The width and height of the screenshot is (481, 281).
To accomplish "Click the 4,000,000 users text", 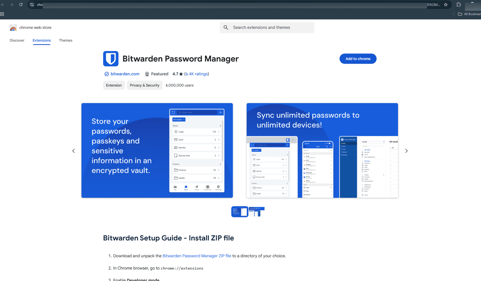I will pos(179,85).
